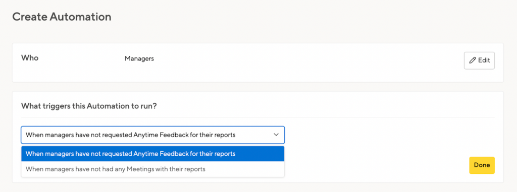Finish trigger setup with Done

tap(482, 165)
